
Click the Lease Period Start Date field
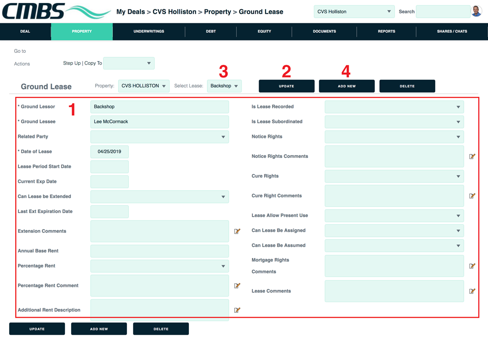(x=109, y=167)
